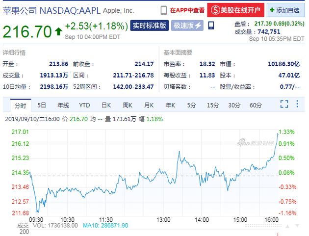Click the current price 216.70

tap(27, 31)
